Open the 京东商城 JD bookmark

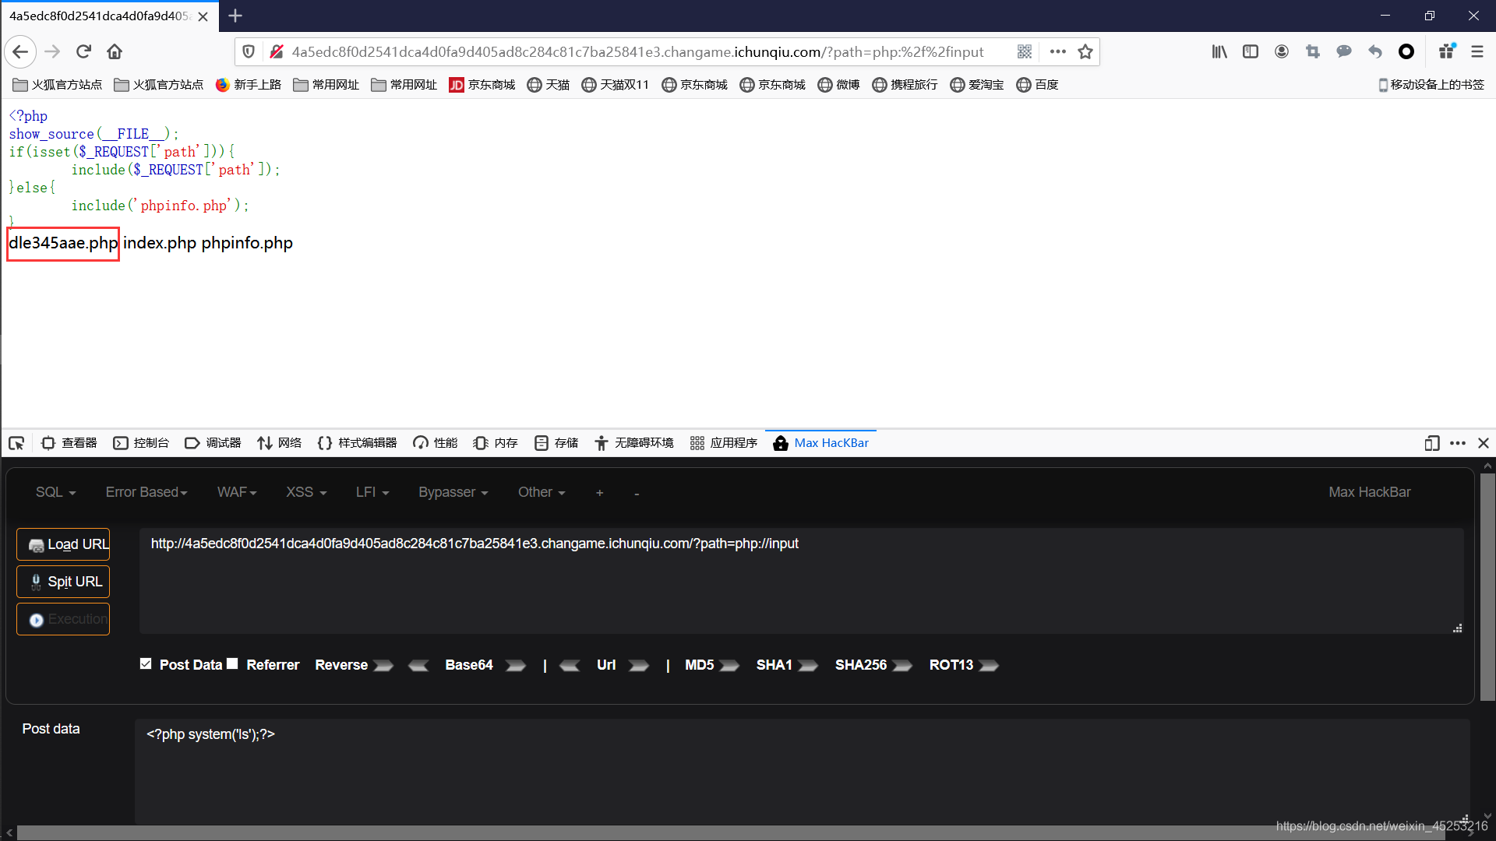pos(482,85)
